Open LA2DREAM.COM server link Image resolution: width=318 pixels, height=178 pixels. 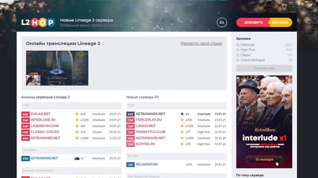45,126
